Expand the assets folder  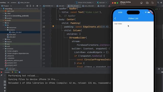click(x=3, y=18)
